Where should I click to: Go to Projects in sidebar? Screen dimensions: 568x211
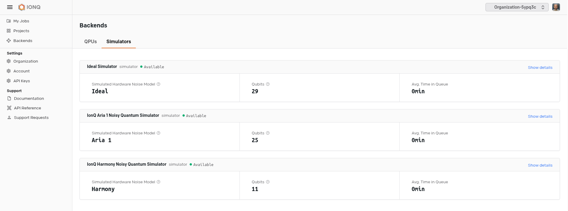[x=21, y=31]
